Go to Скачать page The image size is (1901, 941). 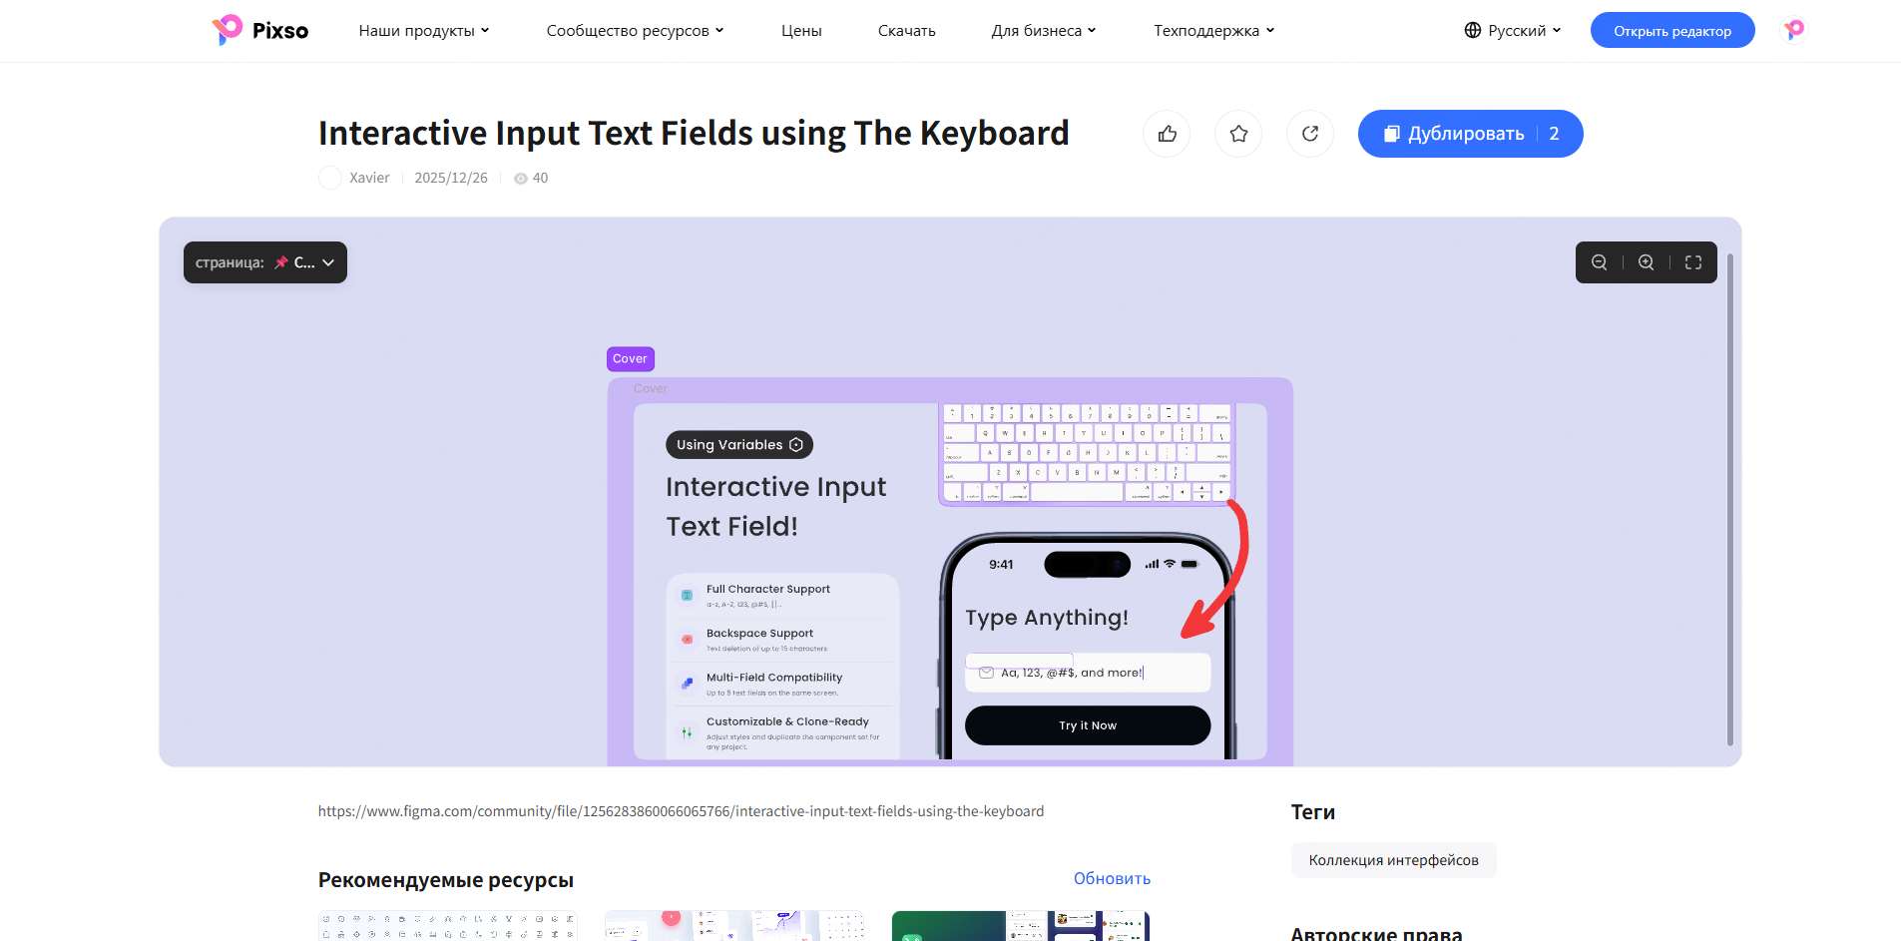(907, 31)
